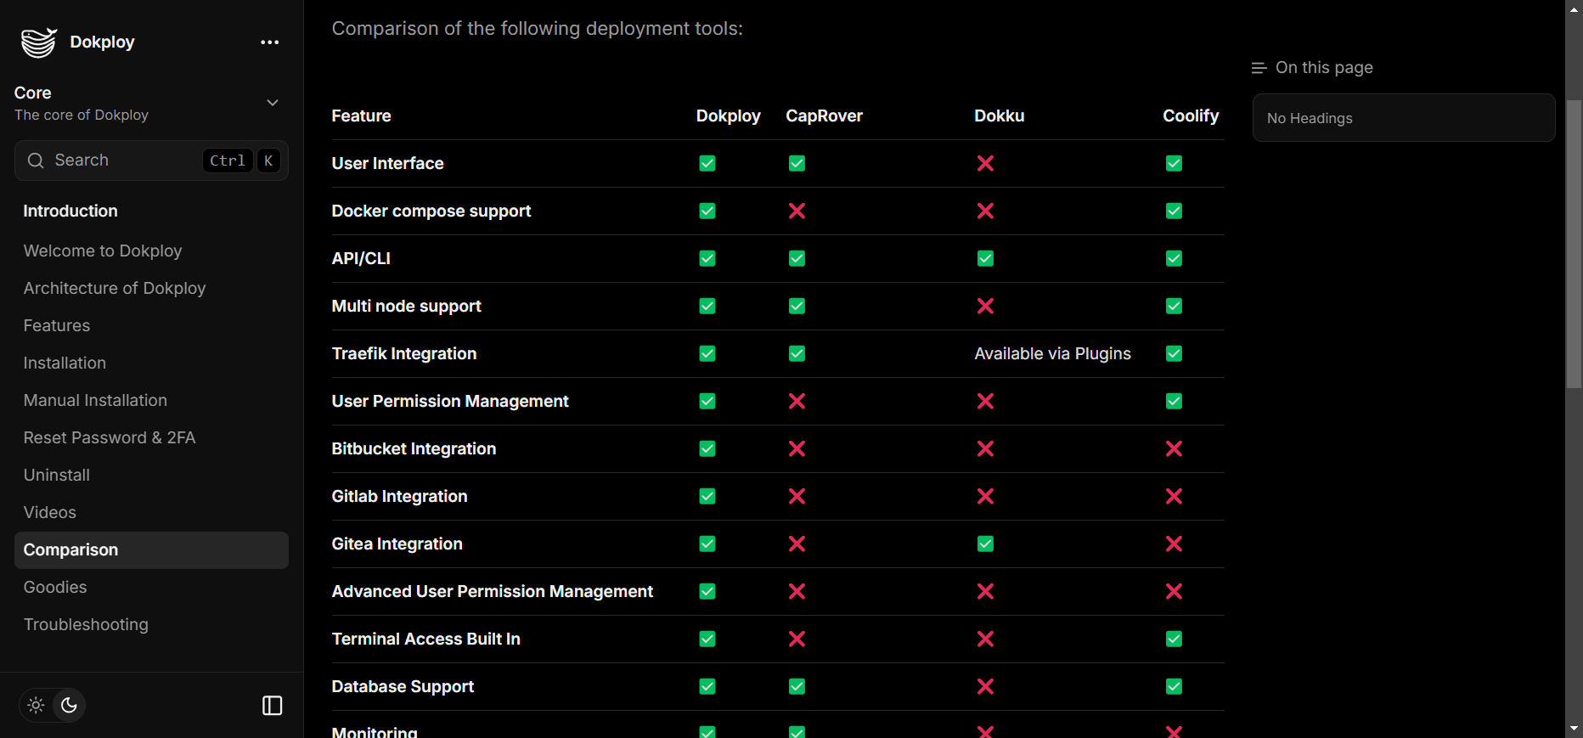The height and width of the screenshot is (738, 1583).
Task: Click Docker compose support feature label
Action: (431, 211)
